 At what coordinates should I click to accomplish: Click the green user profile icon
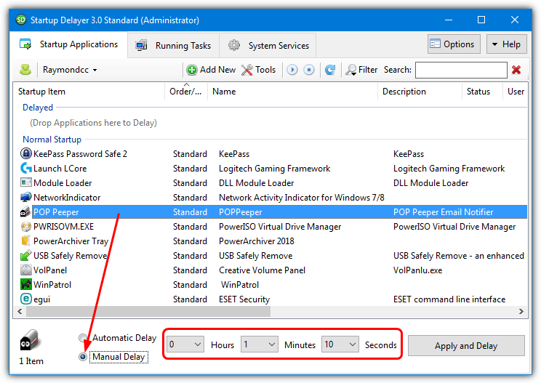click(x=25, y=70)
